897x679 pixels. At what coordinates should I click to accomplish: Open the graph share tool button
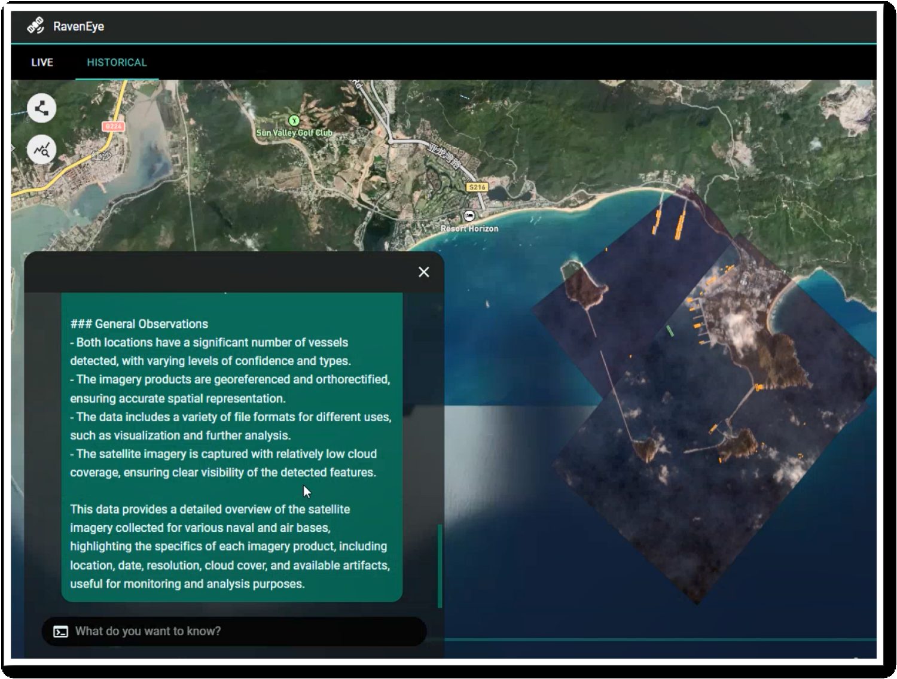tap(41, 108)
